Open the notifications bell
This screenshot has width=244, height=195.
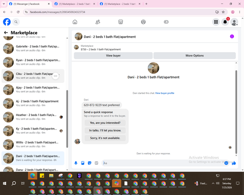pos(225,22)
